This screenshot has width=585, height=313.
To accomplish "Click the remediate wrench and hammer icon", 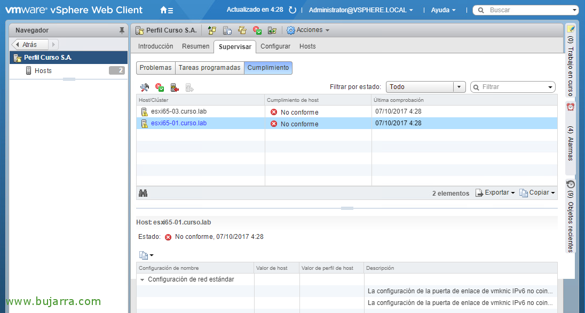I will [x=145, y=87].
